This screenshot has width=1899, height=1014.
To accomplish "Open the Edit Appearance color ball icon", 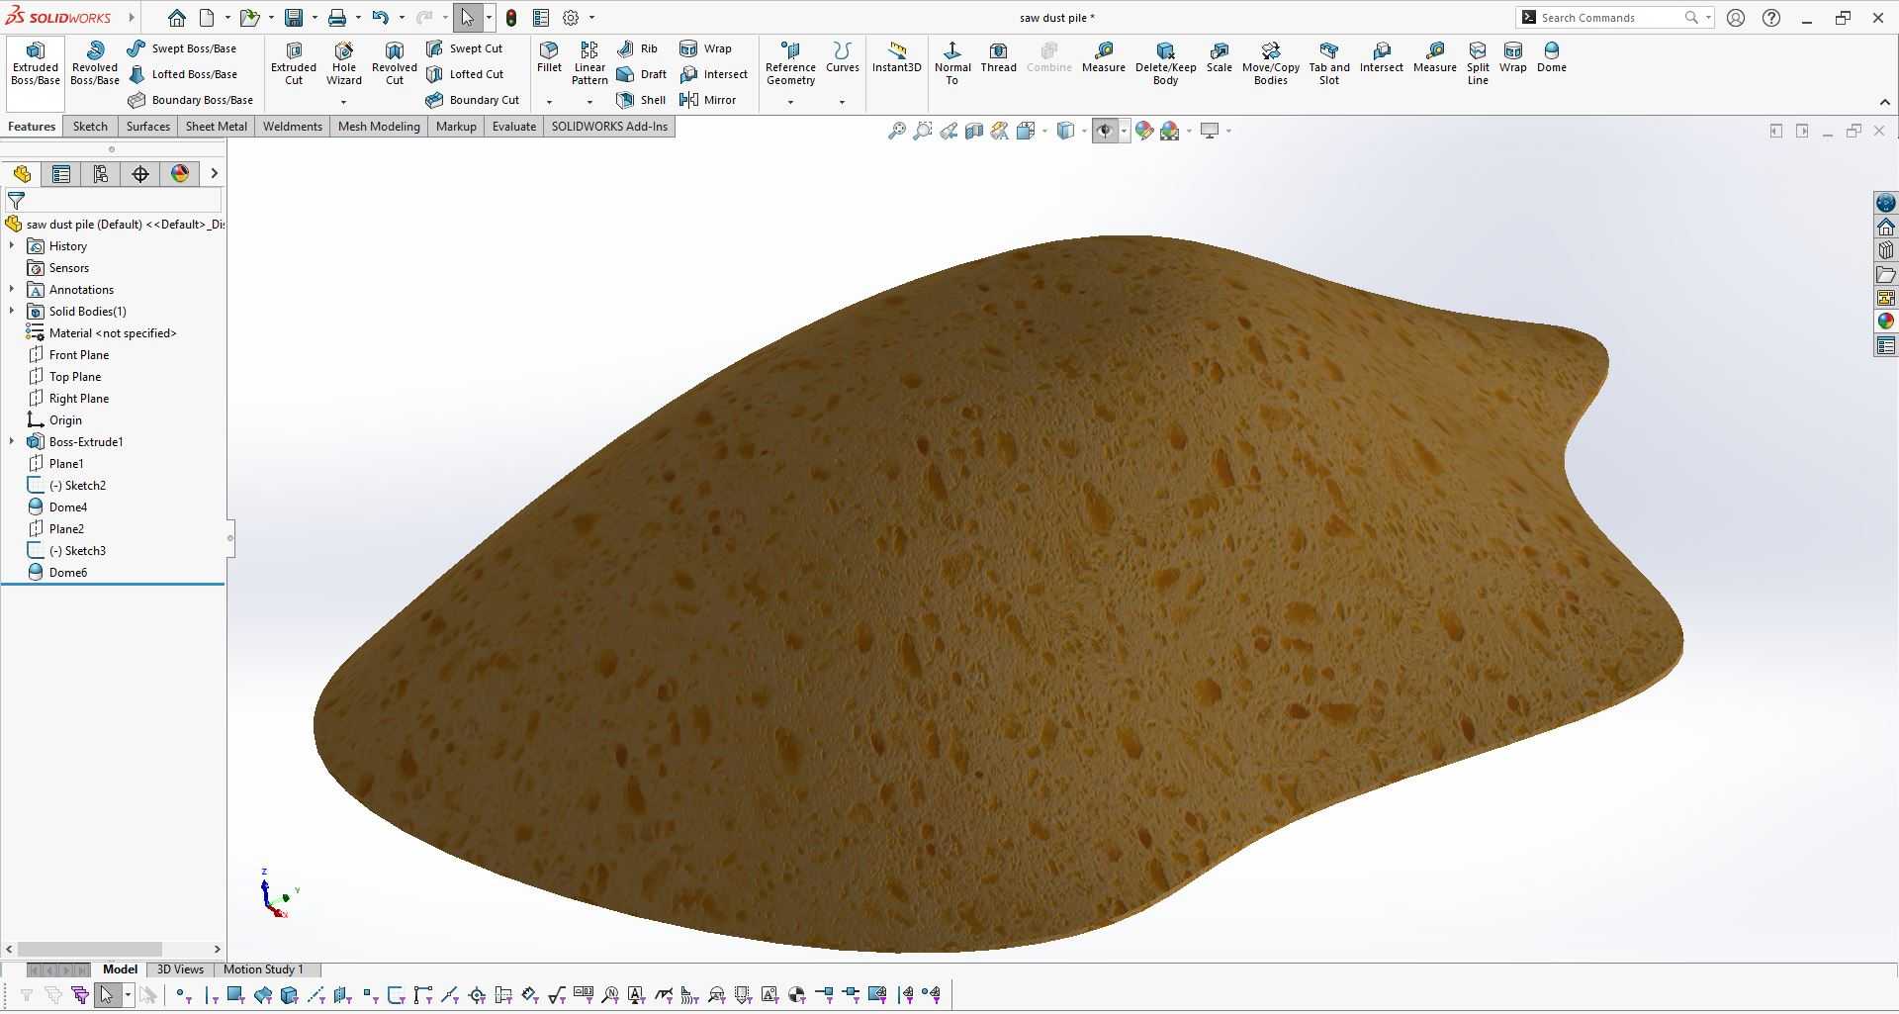I will (x=1144, y=131).
